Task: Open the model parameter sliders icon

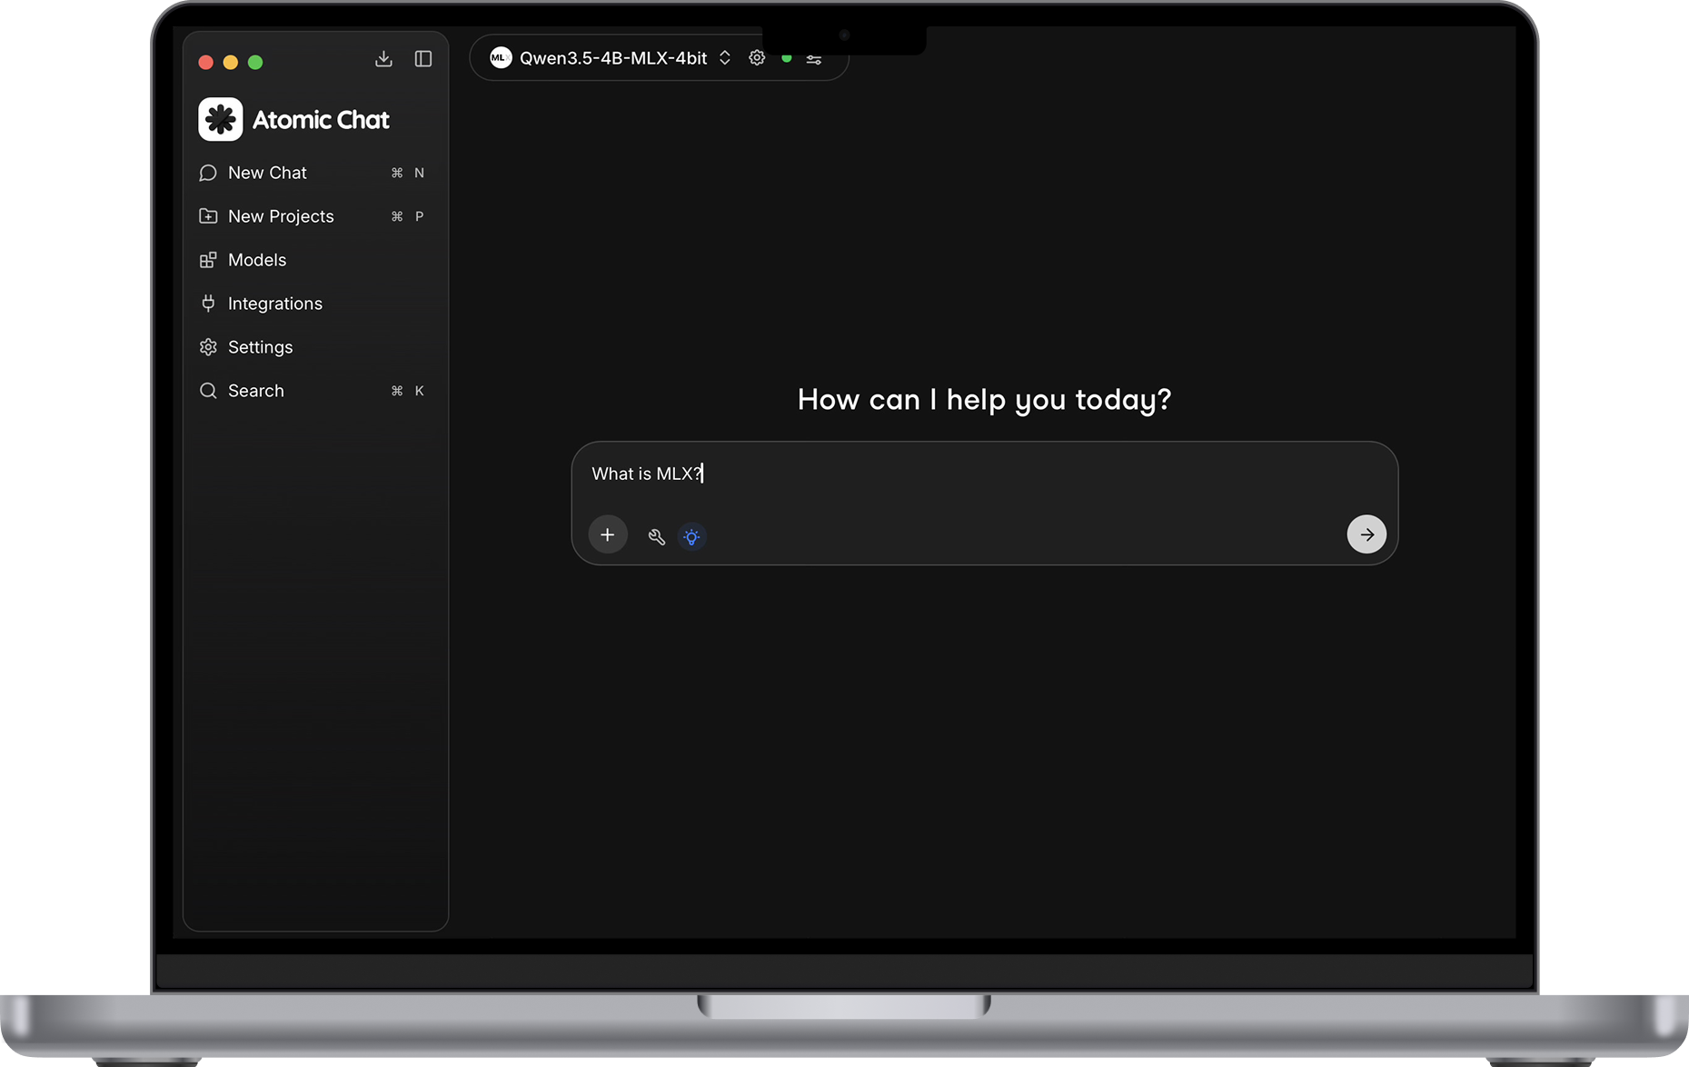Action: coord(814,59)
